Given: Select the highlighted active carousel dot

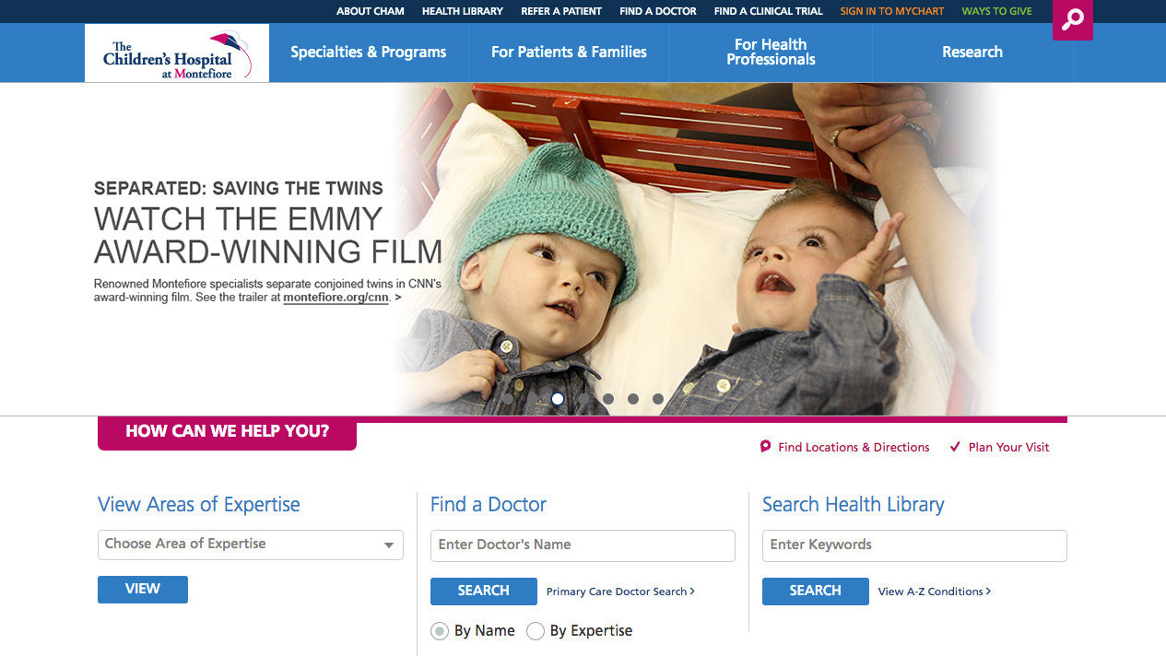Looking at the screenshot, I should point(558,399).
